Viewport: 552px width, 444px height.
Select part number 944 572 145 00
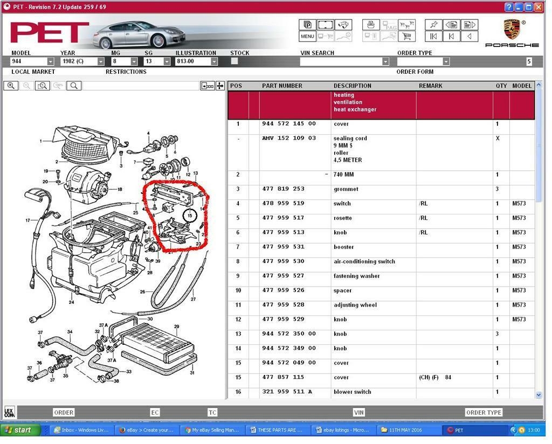289,123
